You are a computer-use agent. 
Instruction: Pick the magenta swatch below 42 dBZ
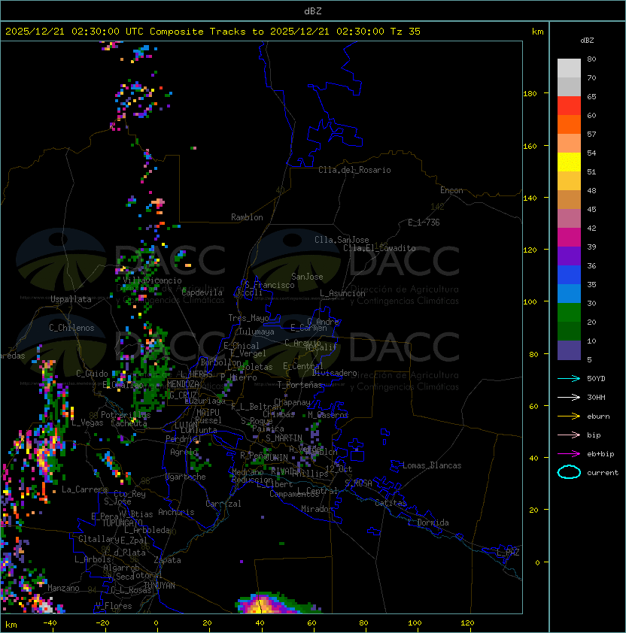click(569, 238)
